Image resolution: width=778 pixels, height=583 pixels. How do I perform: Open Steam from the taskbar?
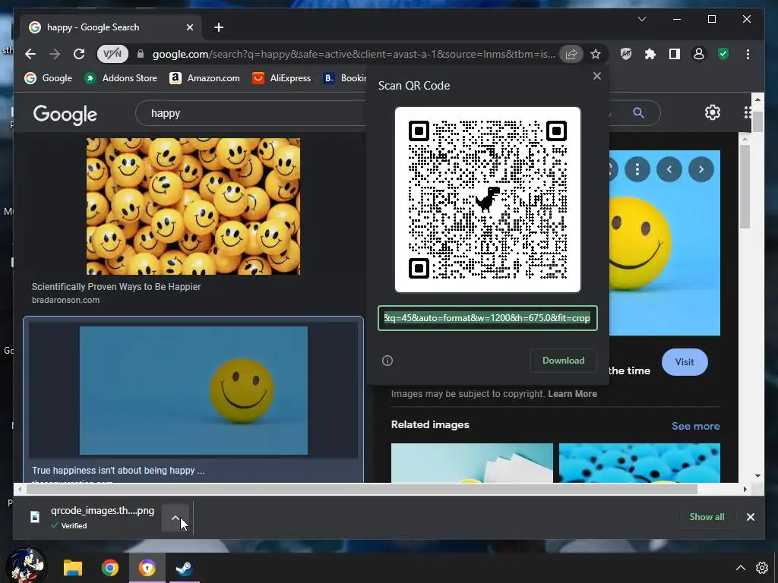(184, 568)
